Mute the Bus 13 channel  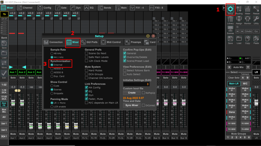click(156, 134)
